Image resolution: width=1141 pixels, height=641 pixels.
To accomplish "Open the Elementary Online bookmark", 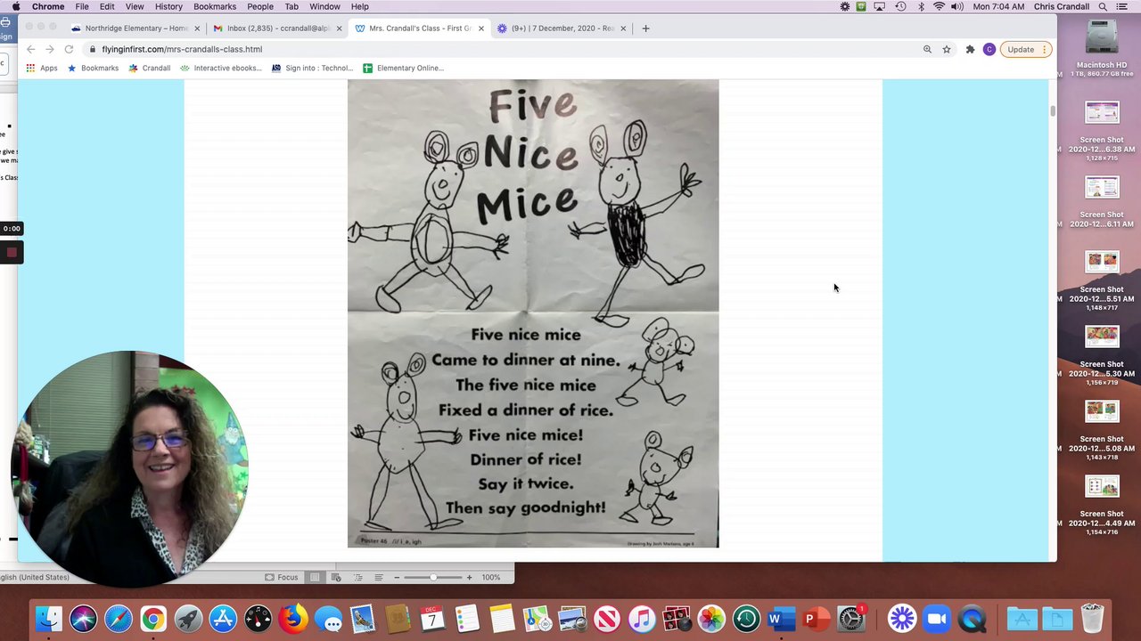I will pos(403,68).
